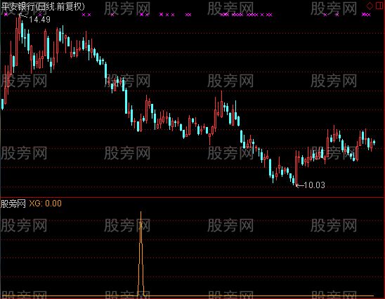Click the red diamond icon at top right
The width and height of the screenshot is (385, 299).
[x=370, y=6]
